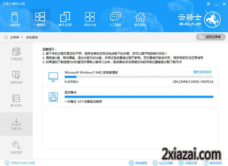Select the 一键装机 tab
Viewport: 228px width, 166px height.
click(x=40, y=19)
